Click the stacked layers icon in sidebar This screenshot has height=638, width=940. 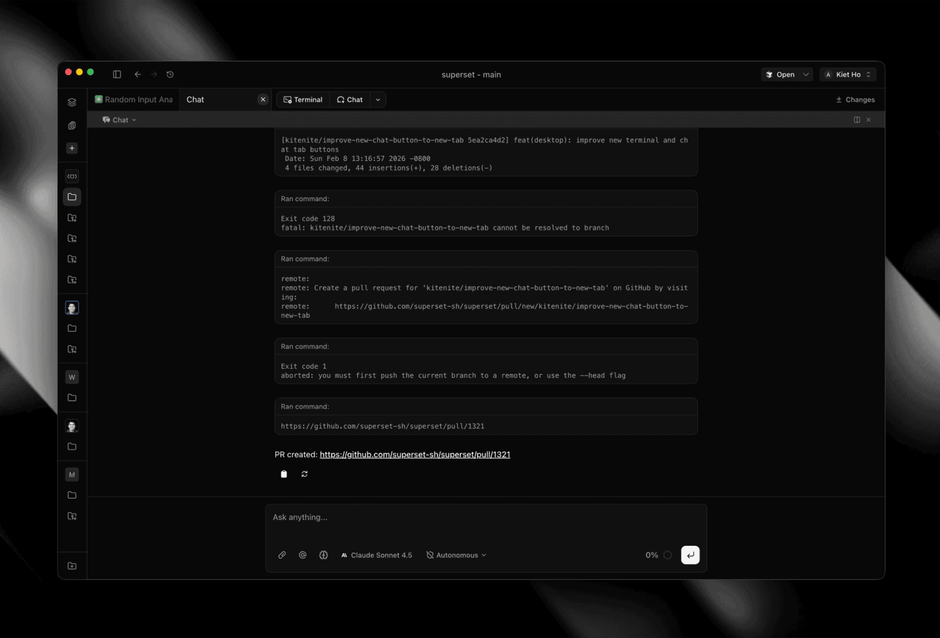pos(72,102)
